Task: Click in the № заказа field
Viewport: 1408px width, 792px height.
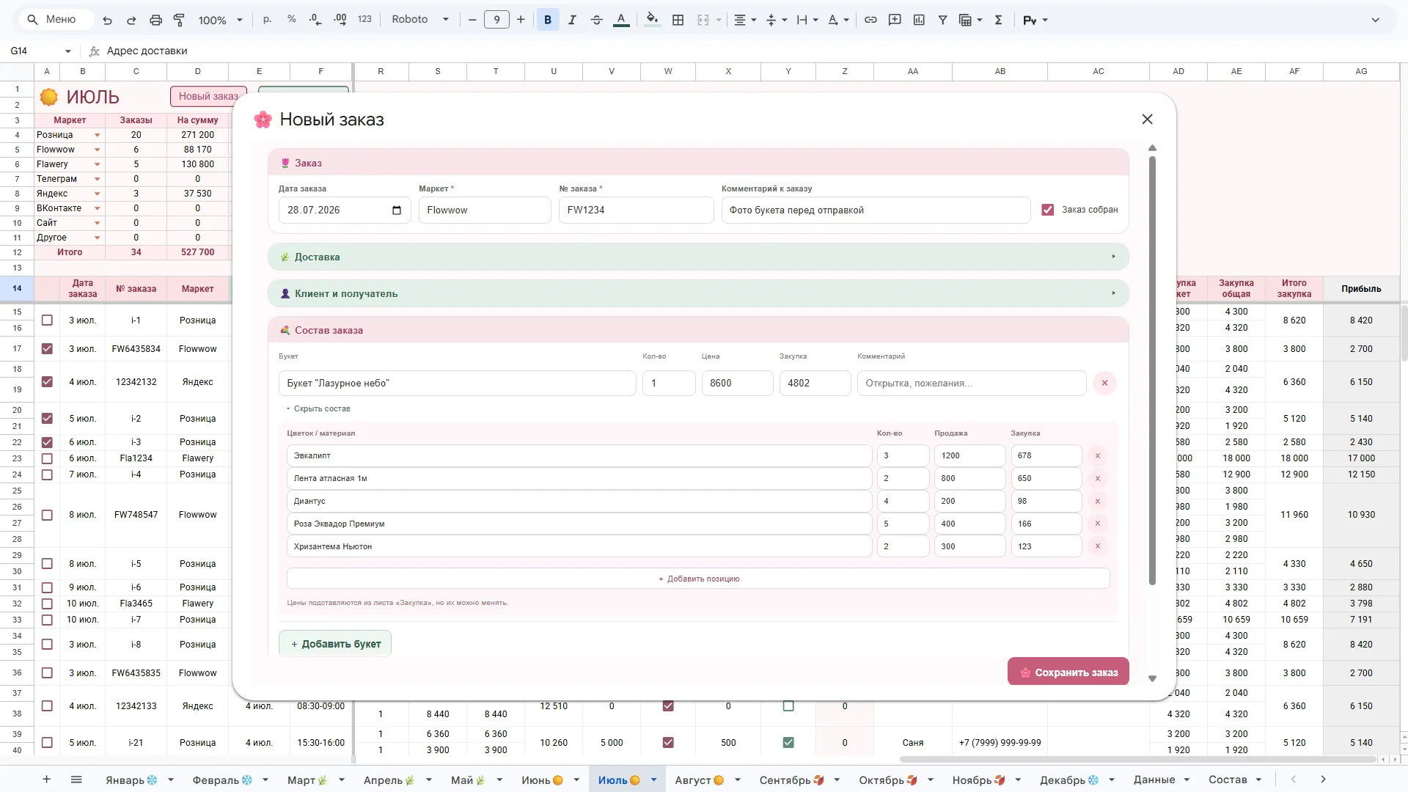Action: (x=636, y=210)
